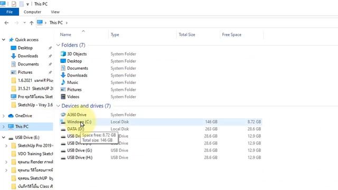Screen dimensions: 338x190
Task: Sort by the Free Space column header
Action: pyautogui.click(x=232, y=34)
